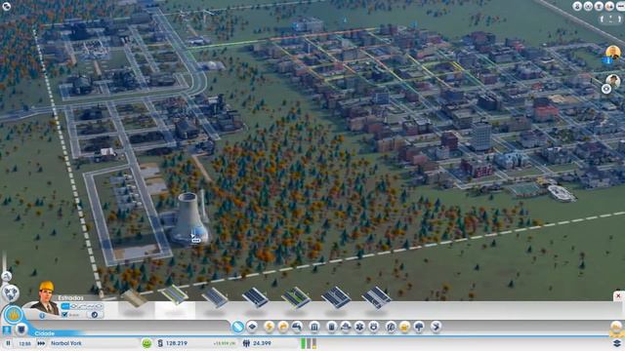
Task: Click the 12:58 game clock
Action: click(25, 343)
